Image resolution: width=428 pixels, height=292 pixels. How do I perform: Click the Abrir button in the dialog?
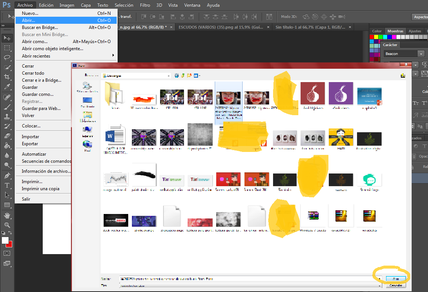click(396, 279)
